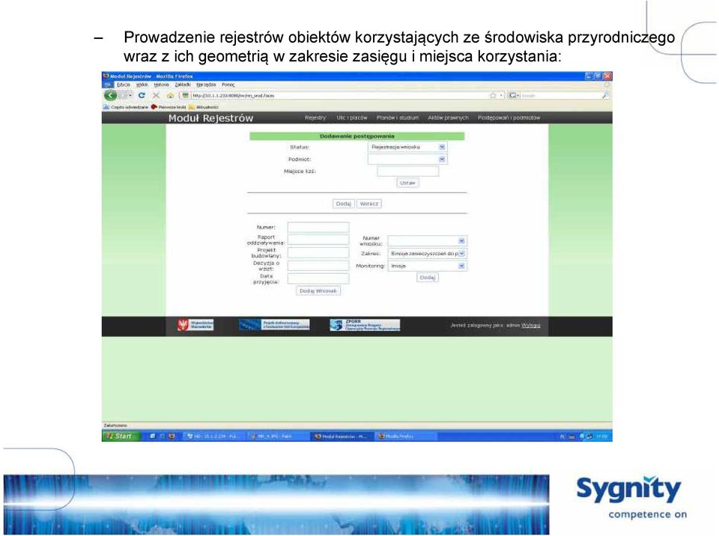This screenshot has width=719, height=536.
Task: Click the Firefox stop loading X icon
Action: coord(156,95)
